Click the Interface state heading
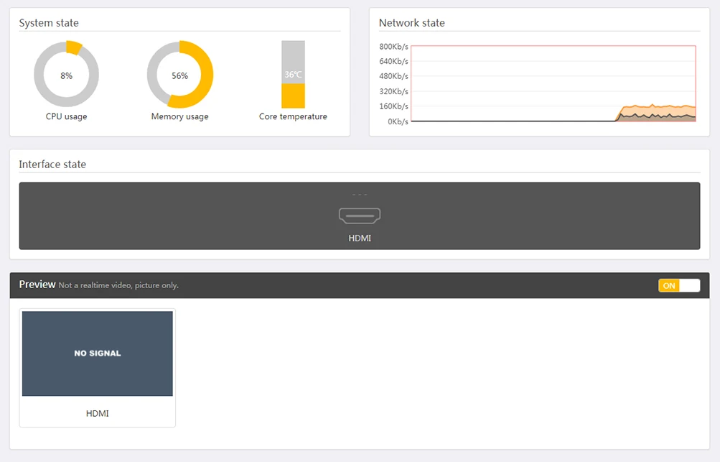720x462 pixels. (52, 165)
